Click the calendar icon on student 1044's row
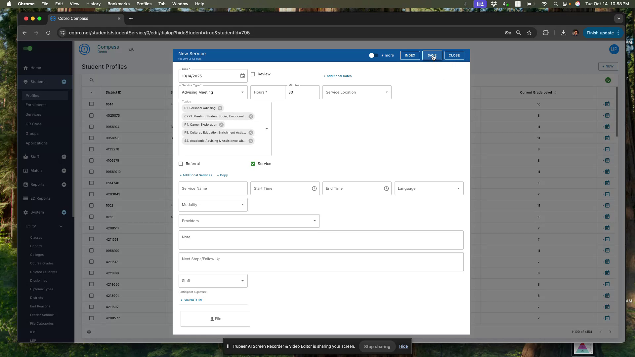The width and height of the screenshot is (635, 357). [x=608, y=104]
